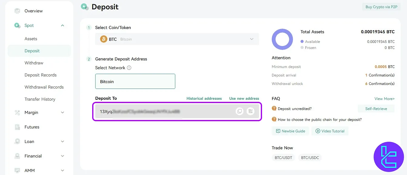Click the Deposit uncredited question icon
407x175 pixels.
coord(274,109)
